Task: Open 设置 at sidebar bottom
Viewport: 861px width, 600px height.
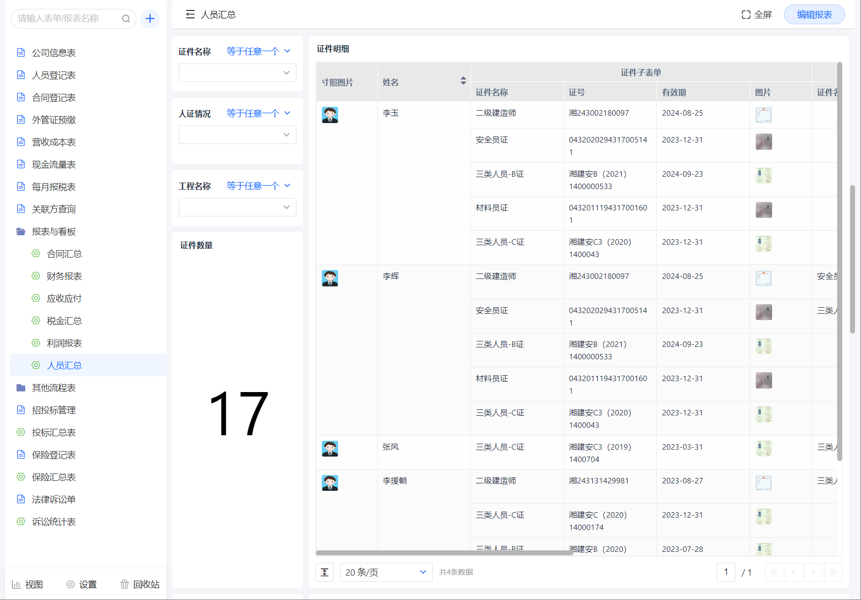Action: click(x=81, y=584)
